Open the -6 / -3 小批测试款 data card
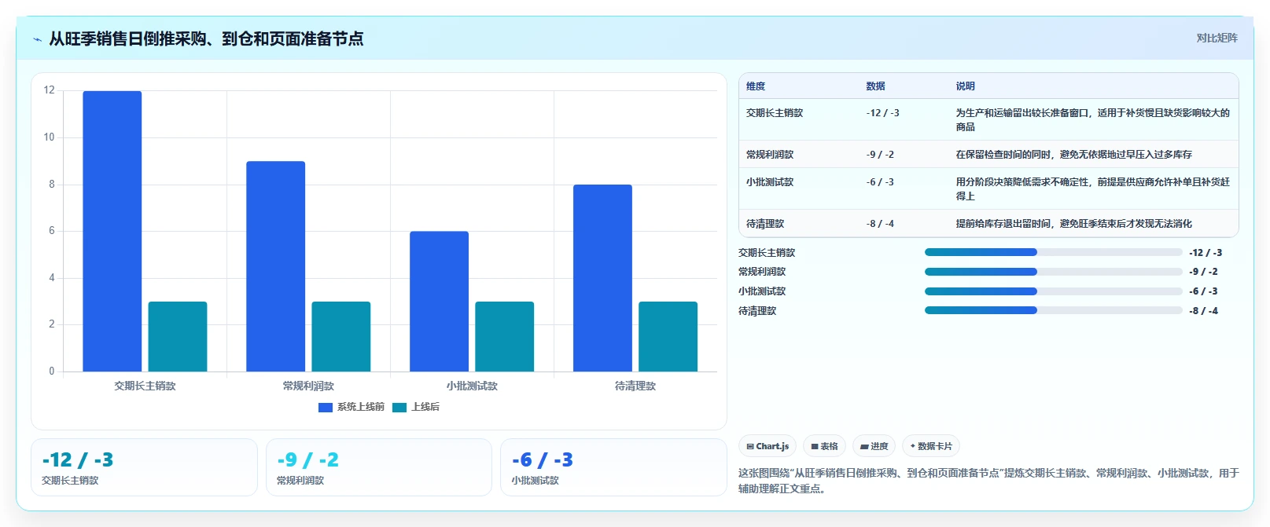The width and height of the screenshot is (1270, 527). pos(613,467)
